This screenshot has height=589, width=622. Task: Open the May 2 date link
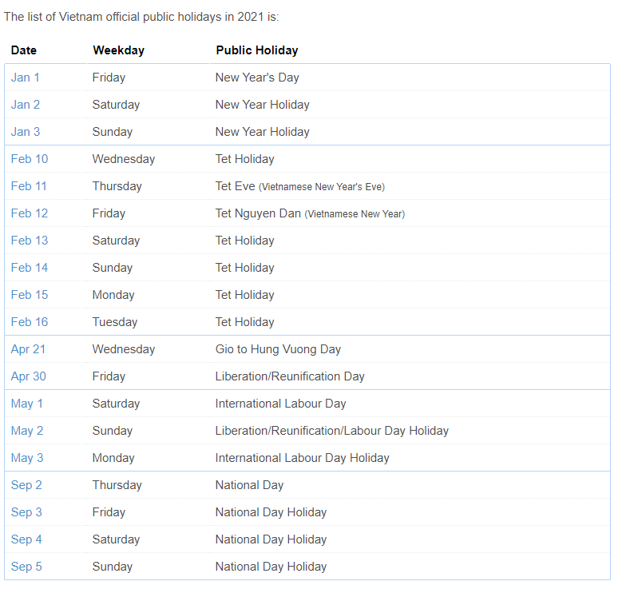pos(27,431)
